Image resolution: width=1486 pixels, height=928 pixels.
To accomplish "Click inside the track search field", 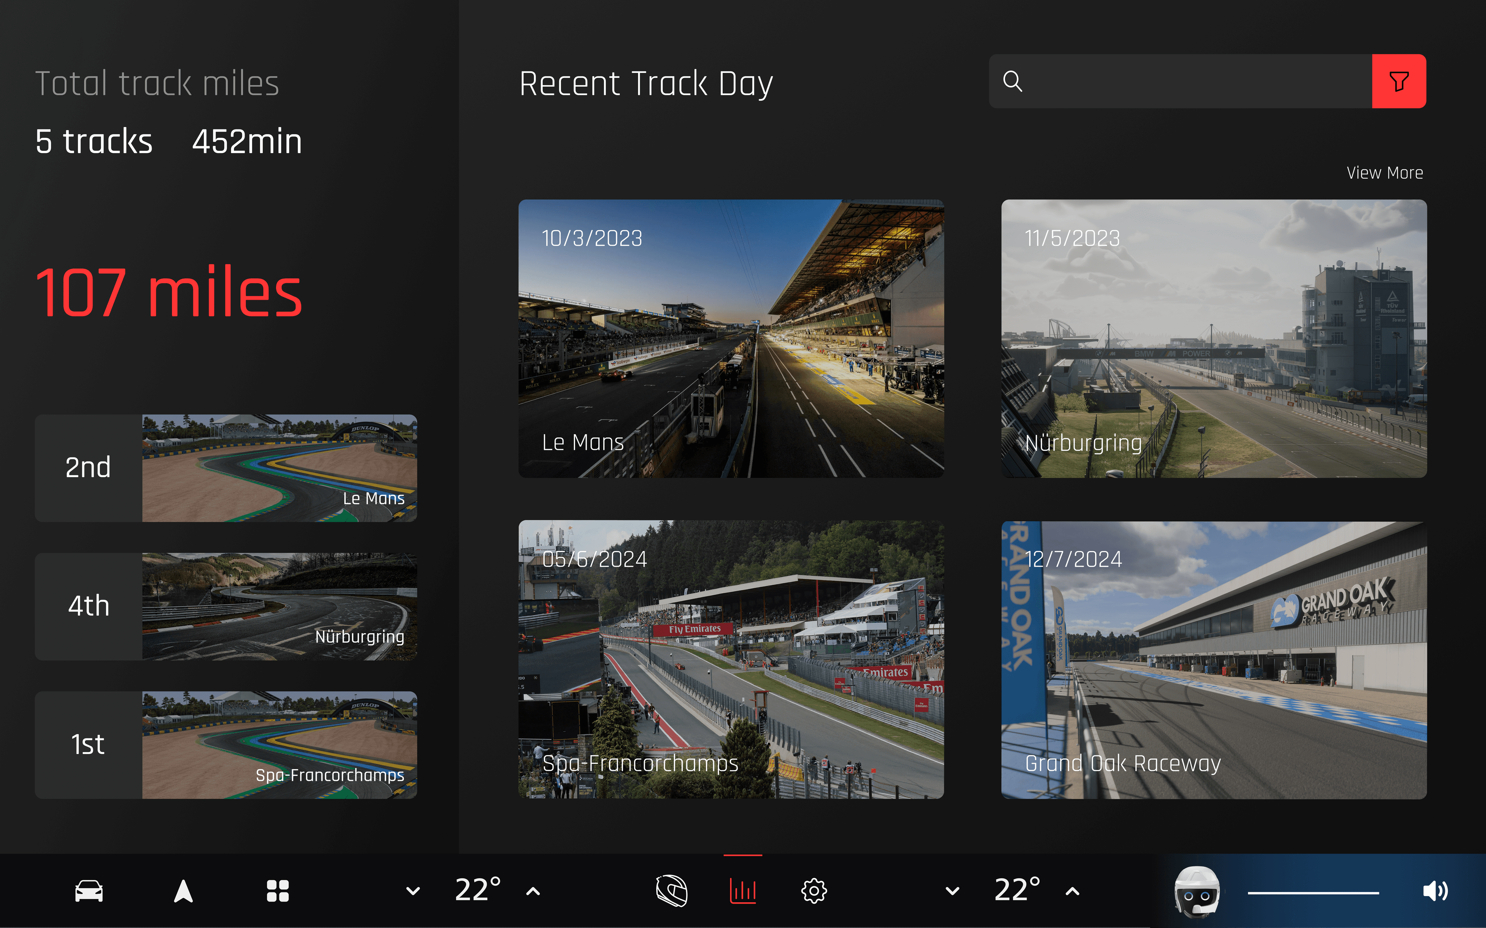I will 1197,81.
